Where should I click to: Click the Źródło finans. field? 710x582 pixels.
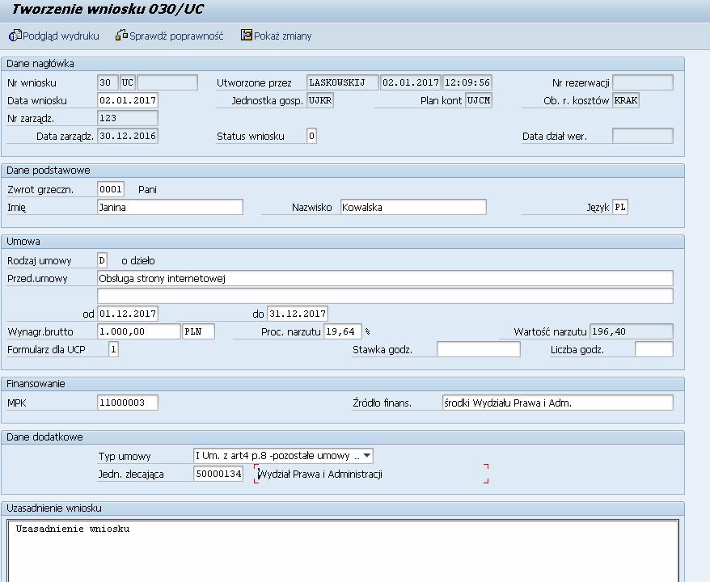pyautogui.click(x=558, y=403)
